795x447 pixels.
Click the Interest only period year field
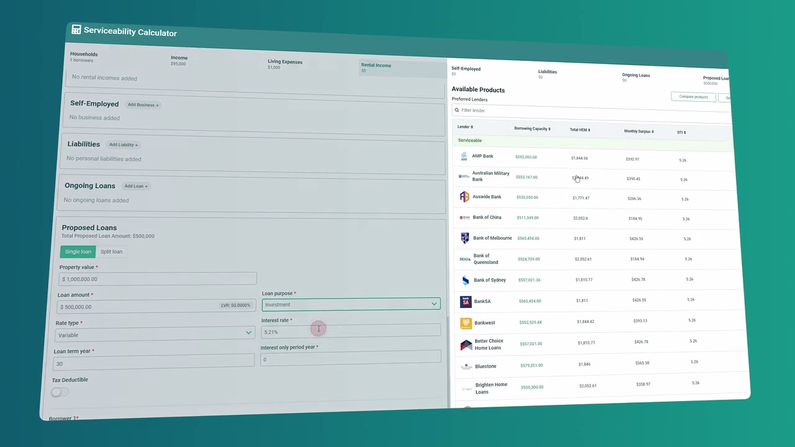click(350, 359)
